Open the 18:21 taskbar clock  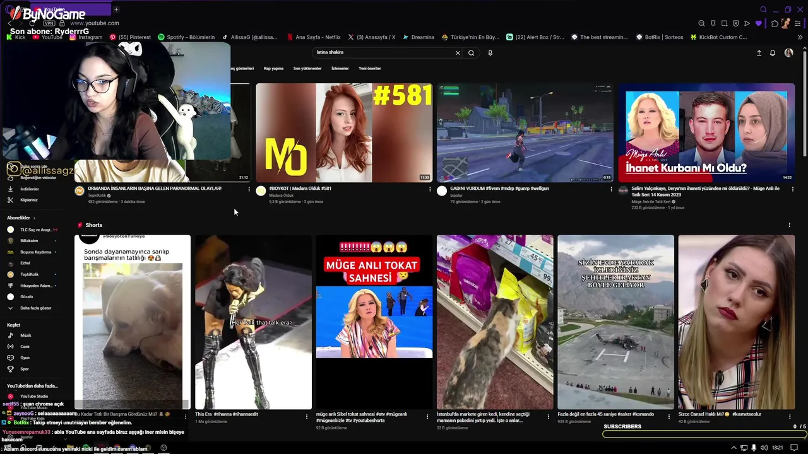tap(778, 448)
